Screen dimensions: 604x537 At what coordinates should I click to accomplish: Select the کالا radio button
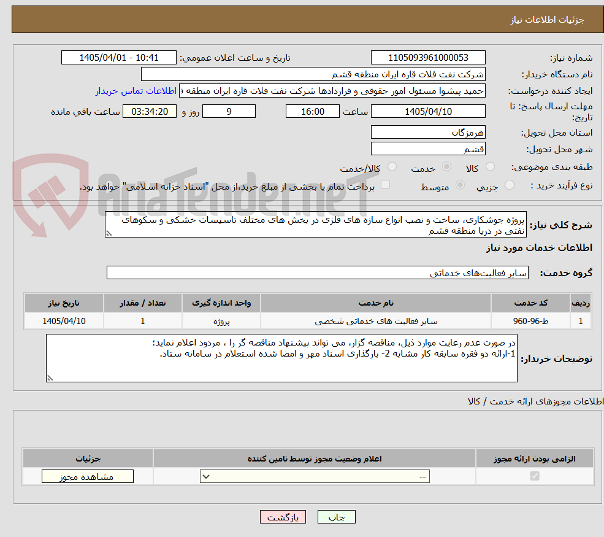[490, 166]
